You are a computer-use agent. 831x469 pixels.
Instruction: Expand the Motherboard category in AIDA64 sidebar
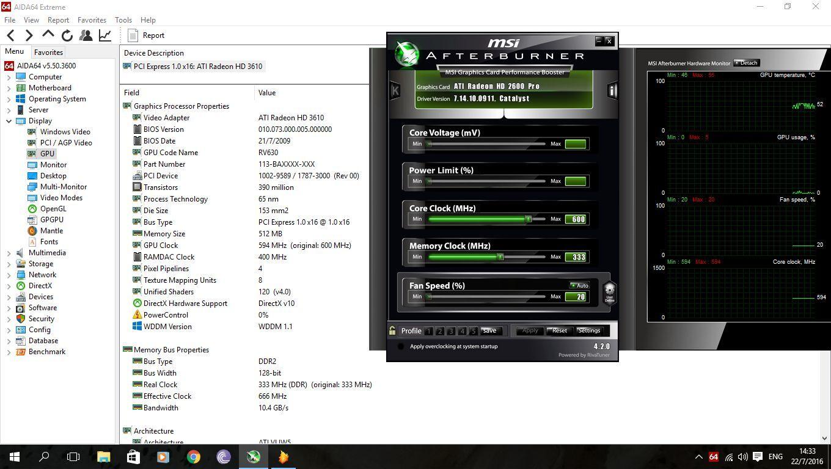8,87
